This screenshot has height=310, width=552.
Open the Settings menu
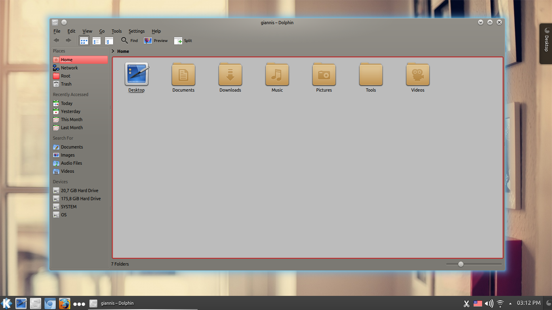pyautogui.click(x=137, y=31)
